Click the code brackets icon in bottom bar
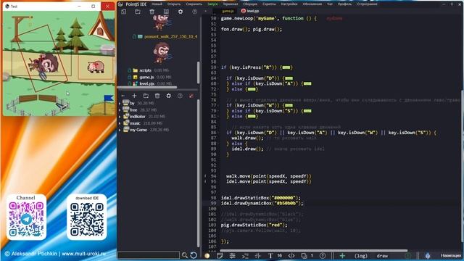Viewport: 464px width, 261px height. (x=291, y=256)
